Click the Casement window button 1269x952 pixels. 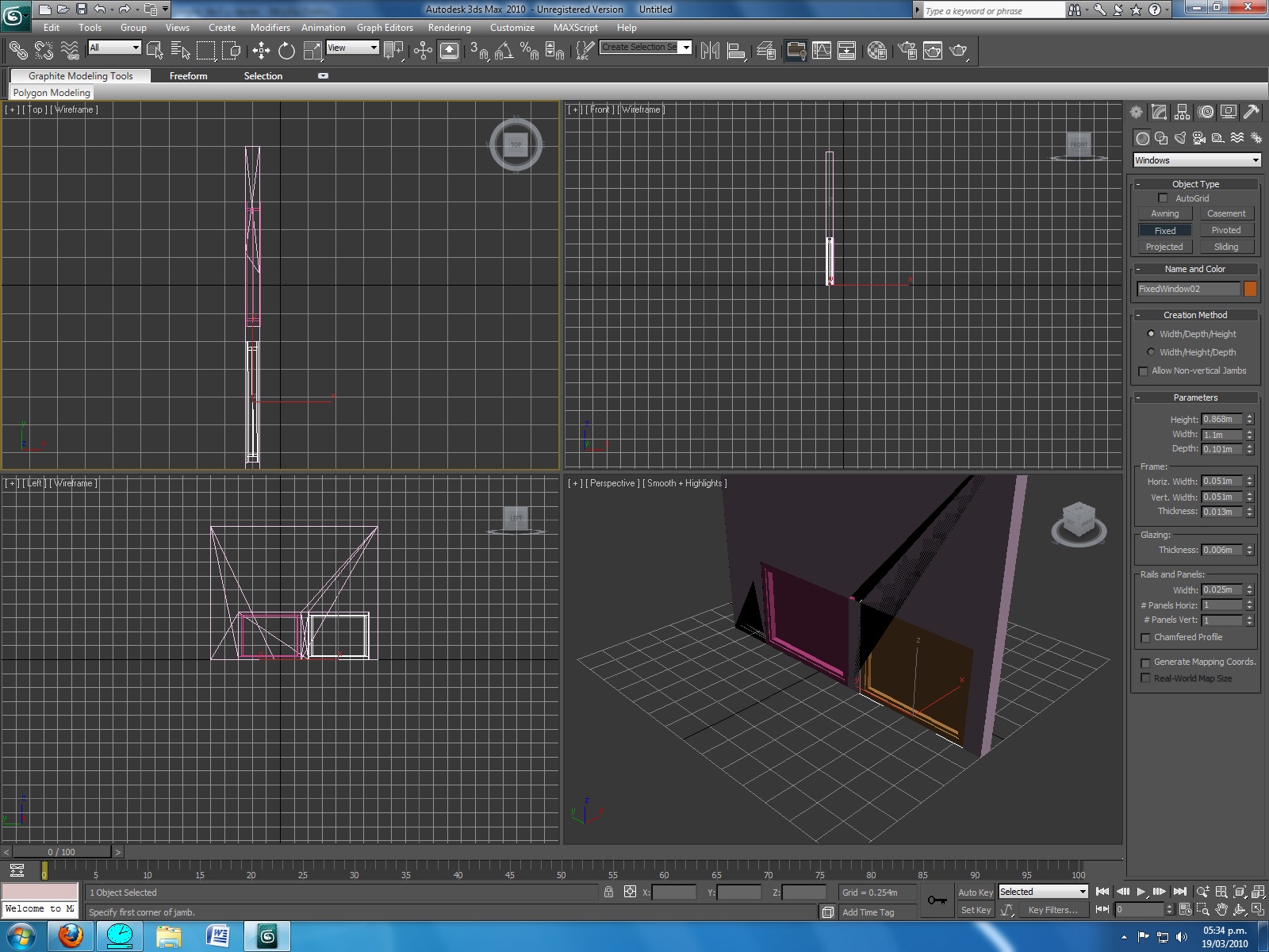tap(1226, 214)
